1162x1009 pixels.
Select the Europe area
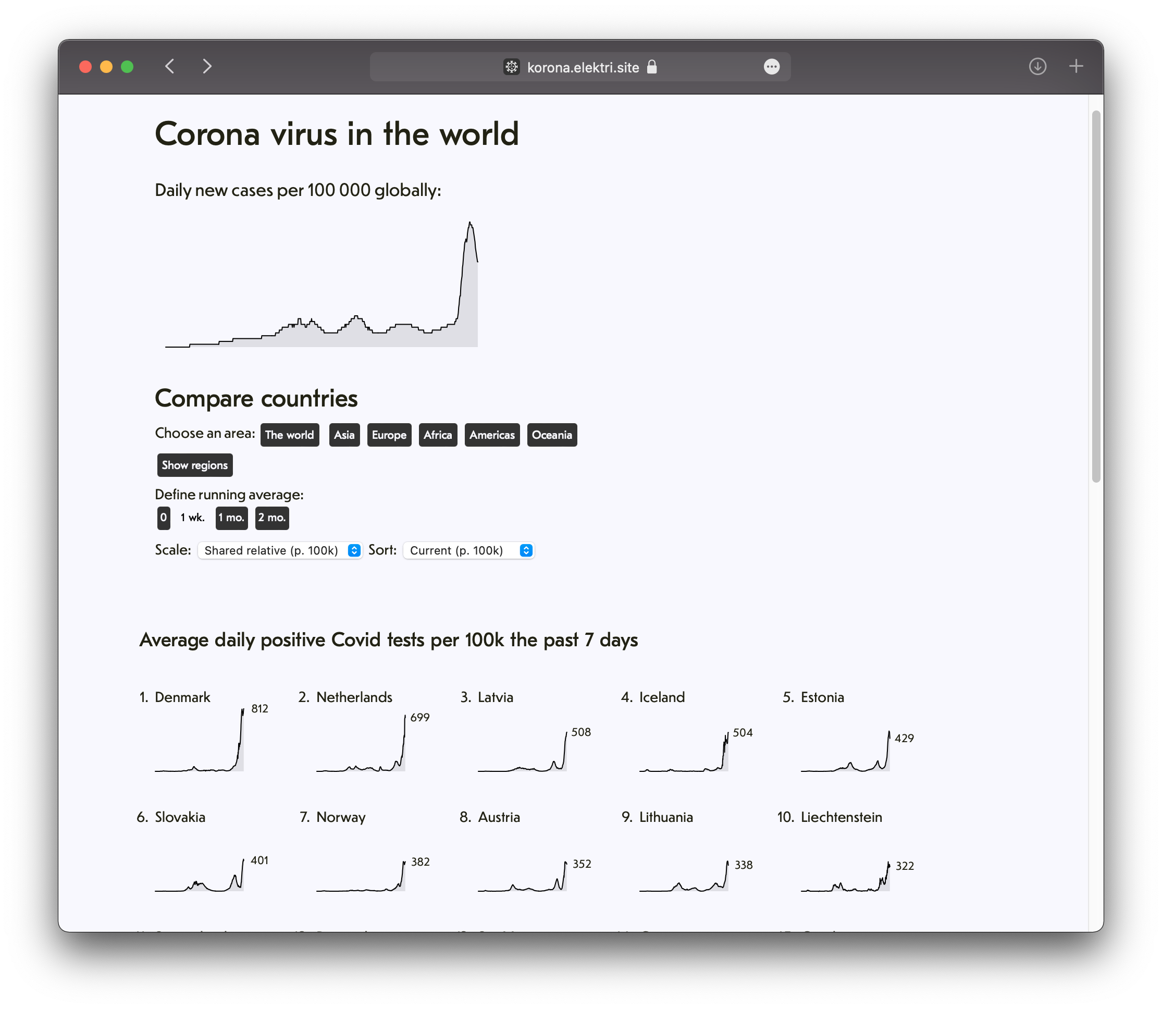tap(389, 435)
